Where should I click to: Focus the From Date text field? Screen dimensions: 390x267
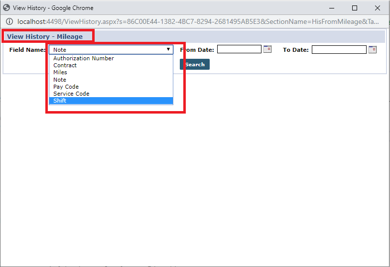[239, 49]
